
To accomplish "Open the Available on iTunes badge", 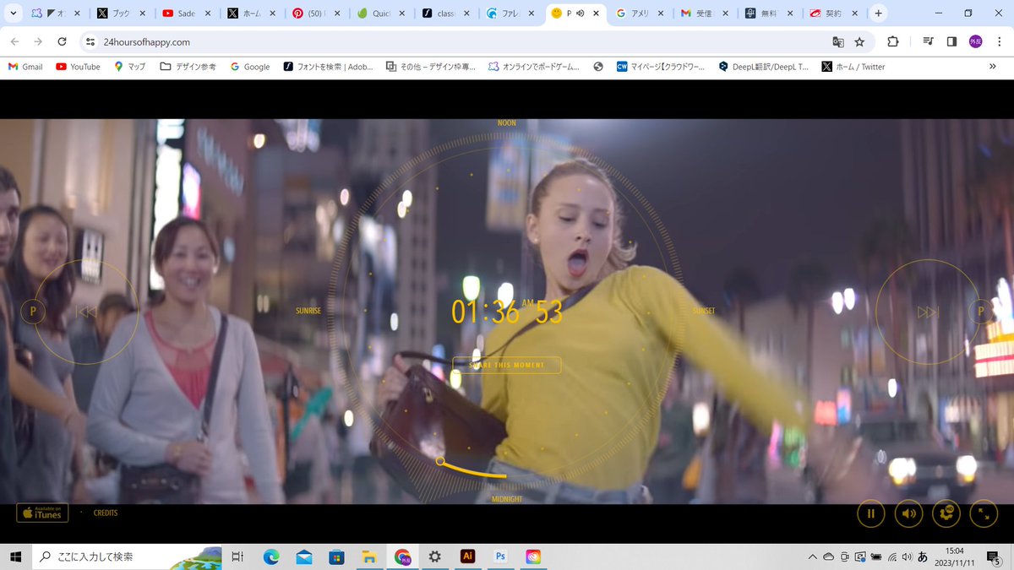I will [x=42, y=513].
